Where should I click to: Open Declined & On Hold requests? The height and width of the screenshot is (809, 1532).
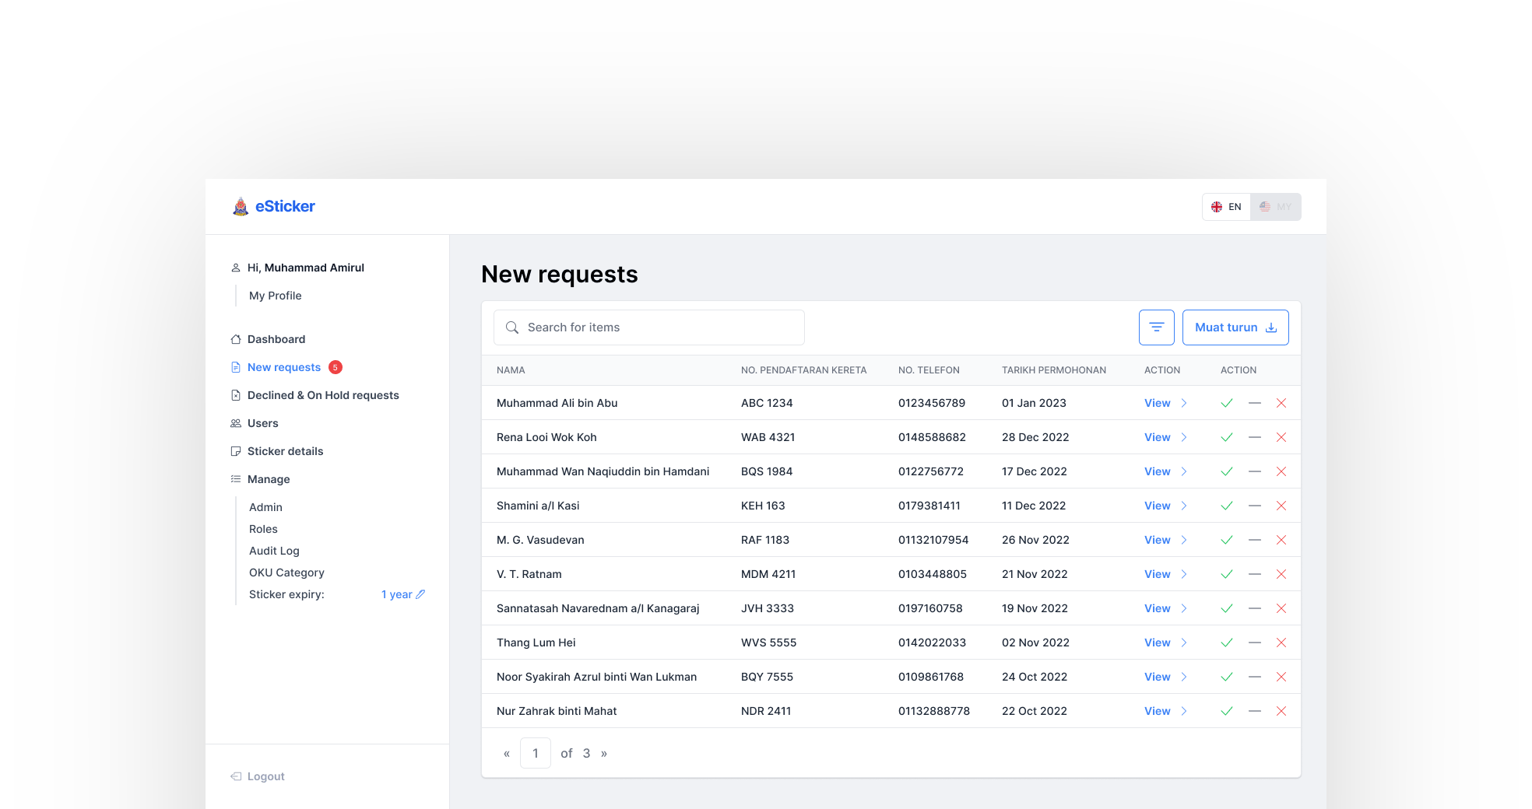314,395
